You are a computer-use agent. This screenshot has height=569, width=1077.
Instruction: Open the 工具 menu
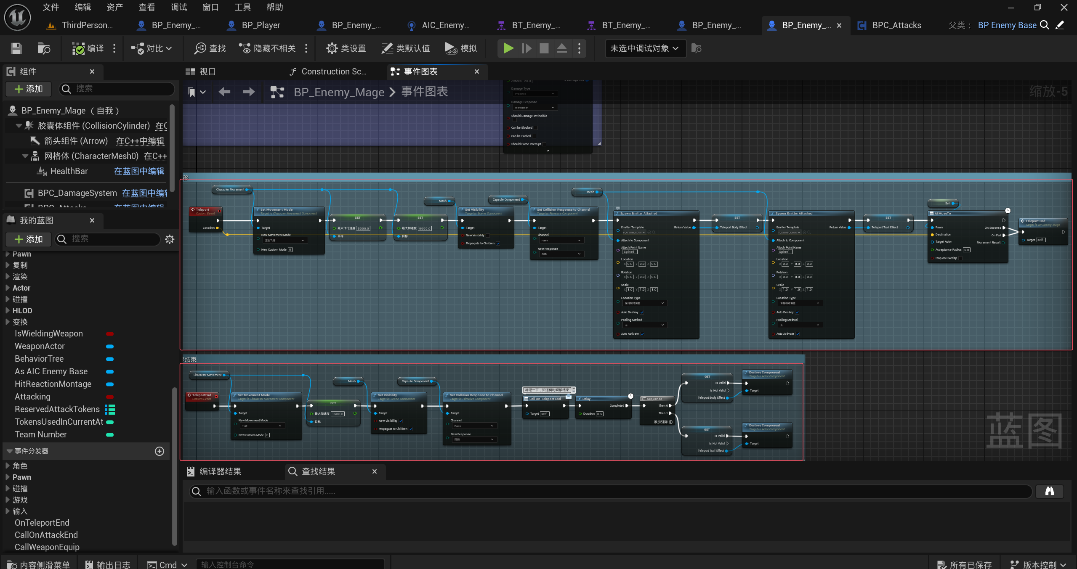[243, 7]
